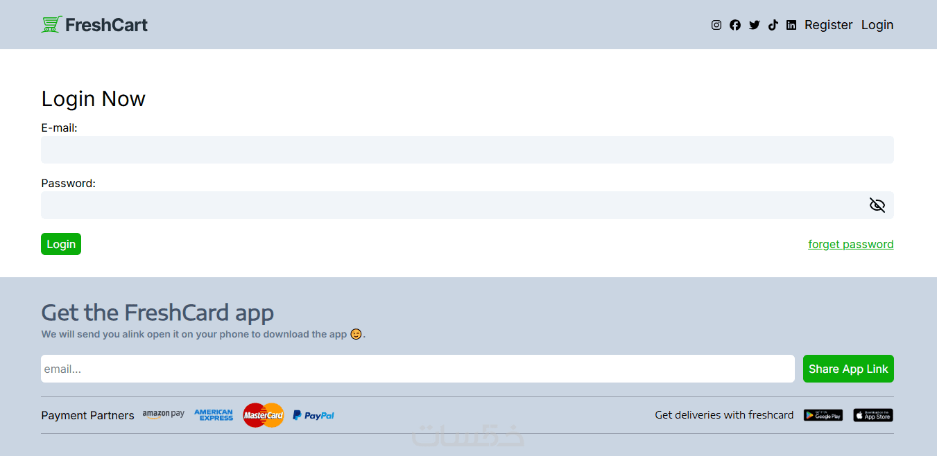
Task: Go to the Register page
Action: [x=828, y=25]
